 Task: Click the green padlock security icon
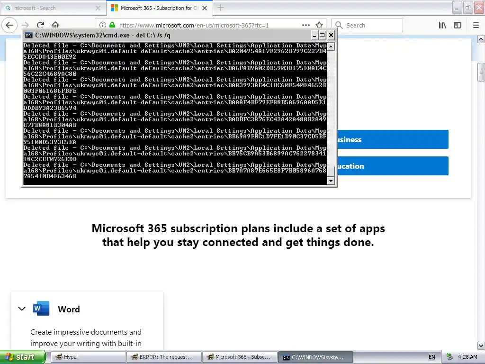tap(112, 25)
